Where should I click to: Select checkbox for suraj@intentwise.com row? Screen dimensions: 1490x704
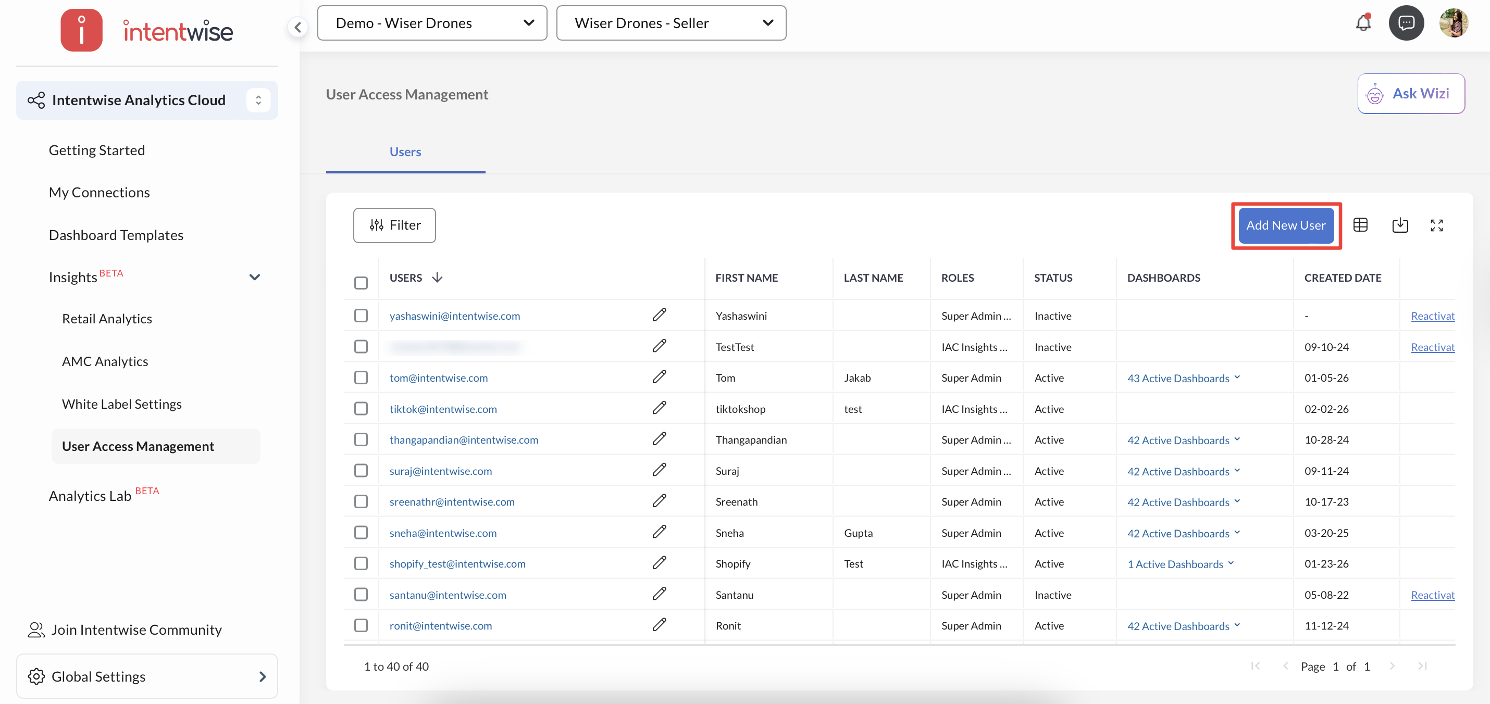tap(361, 471)
